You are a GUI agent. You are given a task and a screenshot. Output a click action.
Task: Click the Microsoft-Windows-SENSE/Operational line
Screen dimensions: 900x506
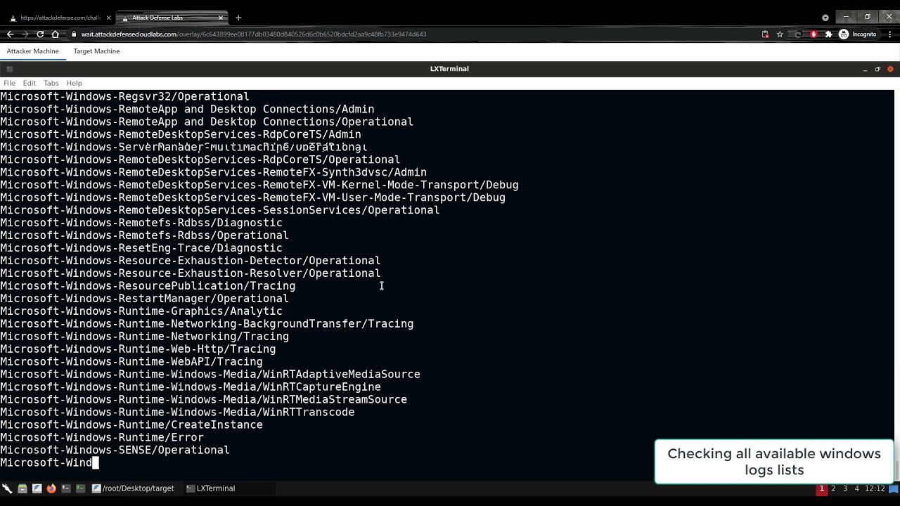coord(115,450)
